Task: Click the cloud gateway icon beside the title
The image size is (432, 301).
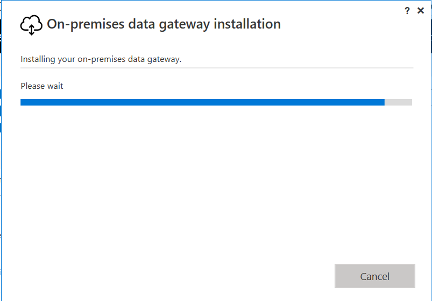Action: (x=31, y=25)
